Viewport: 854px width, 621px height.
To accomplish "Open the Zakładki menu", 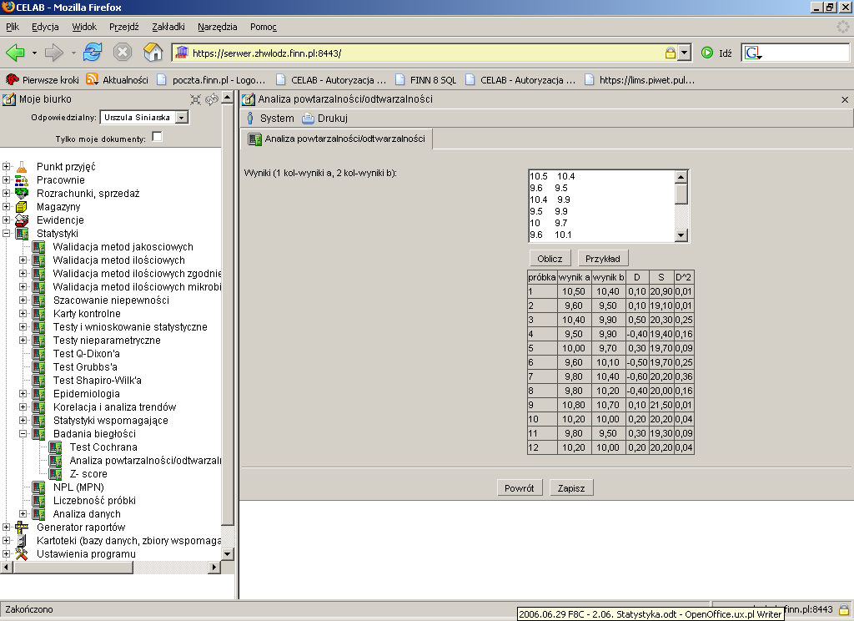I will click(168, 27).
